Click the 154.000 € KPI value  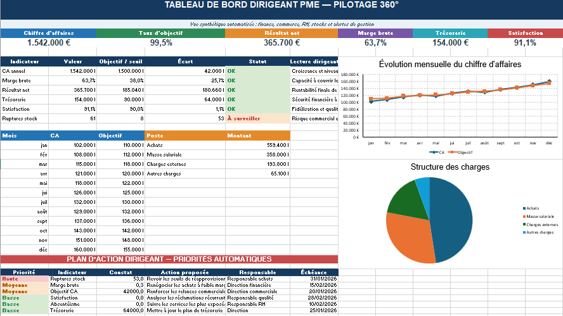click(x=450, y=42)
